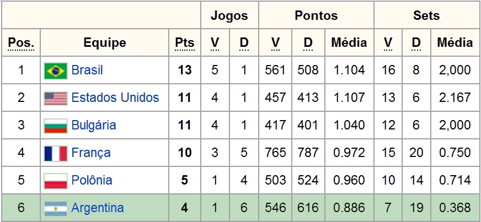Click the Equipe column header
The width and height of the screenshot is (481, 222).
pyautogui.click(x=105, y=43)
